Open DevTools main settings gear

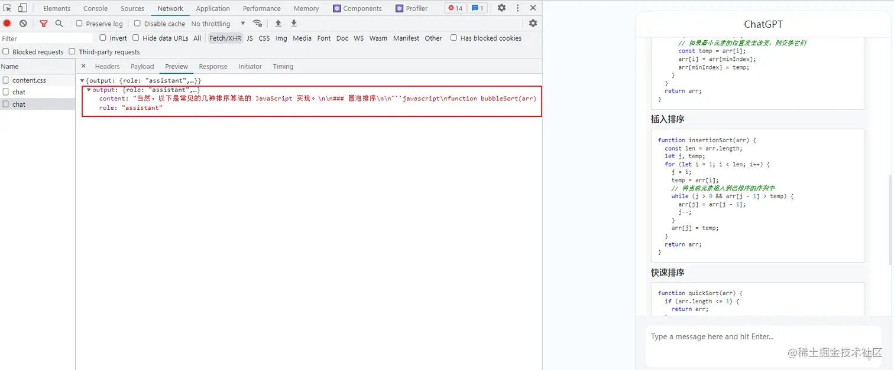point(501,8)
